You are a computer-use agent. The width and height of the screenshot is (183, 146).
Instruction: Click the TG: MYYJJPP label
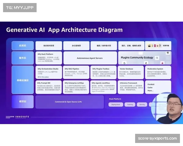20,7
